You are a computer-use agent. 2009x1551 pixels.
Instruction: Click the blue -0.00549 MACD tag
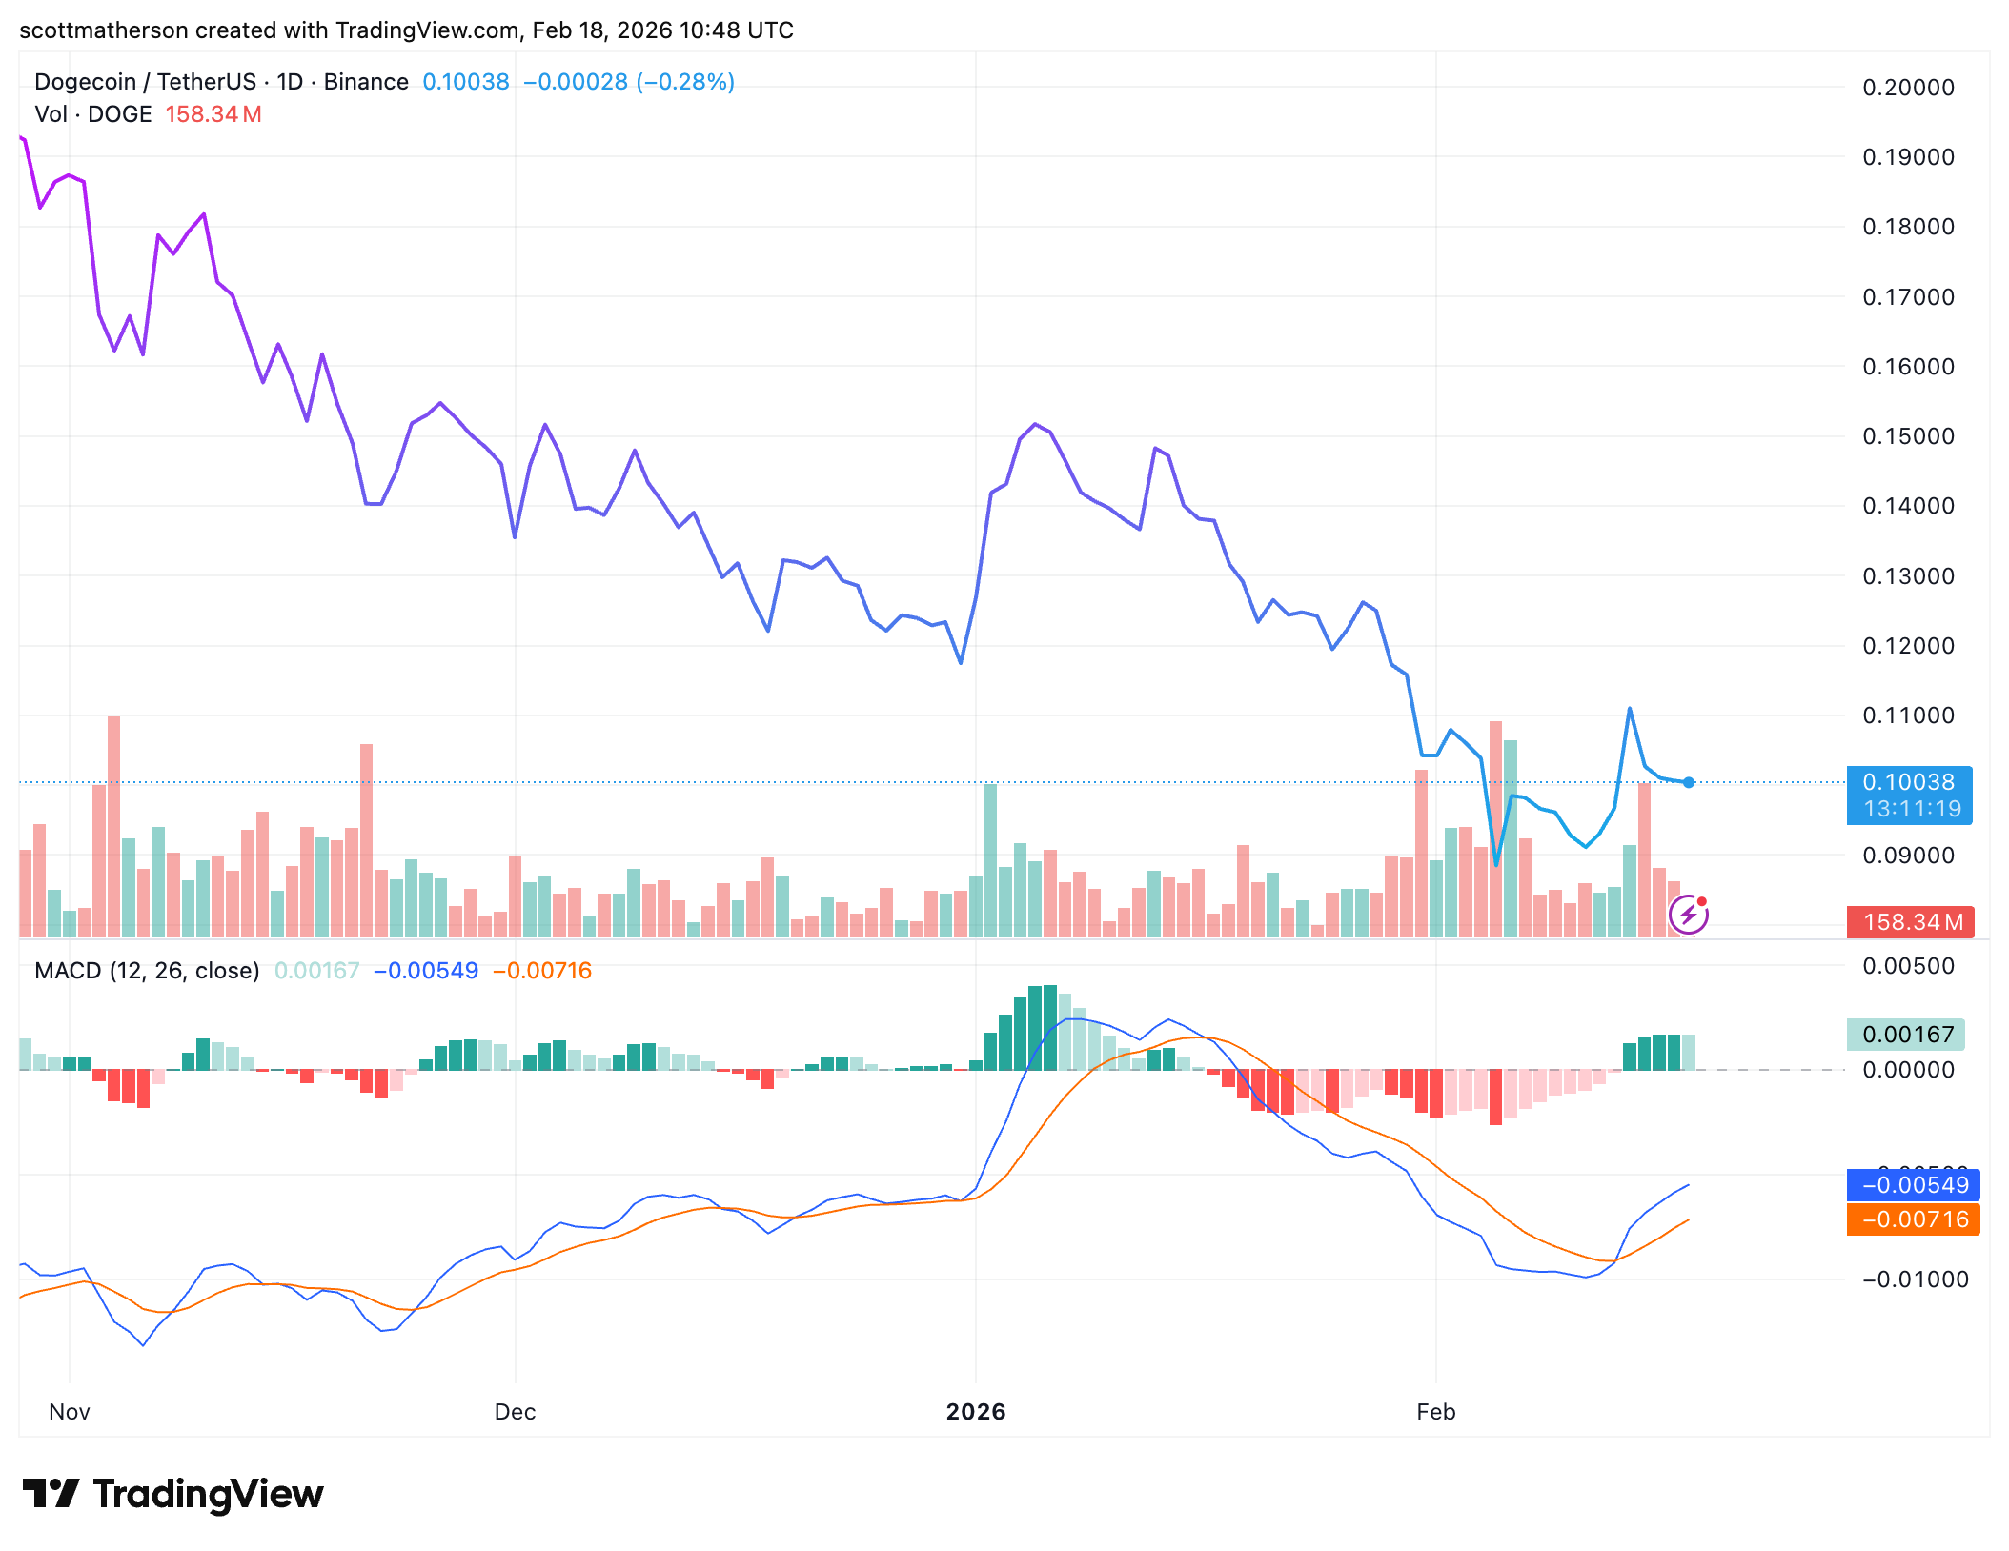click(1913, 1185)
